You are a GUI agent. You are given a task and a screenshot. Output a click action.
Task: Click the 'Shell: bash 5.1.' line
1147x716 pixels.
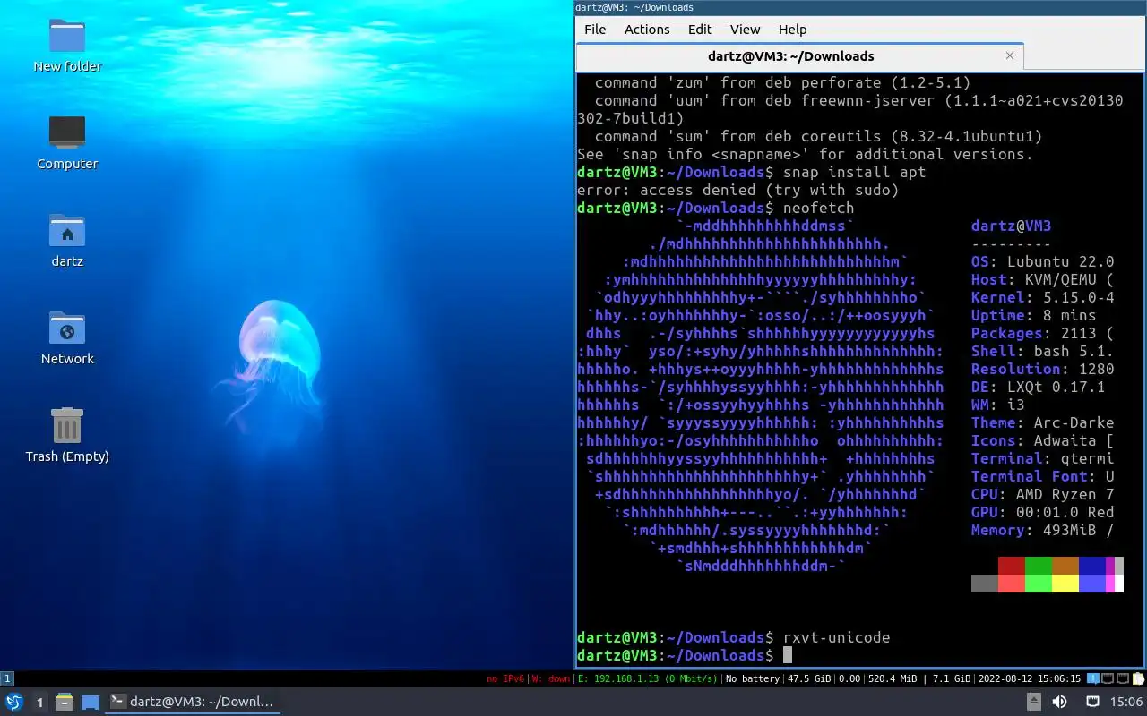coord(1043,351)
